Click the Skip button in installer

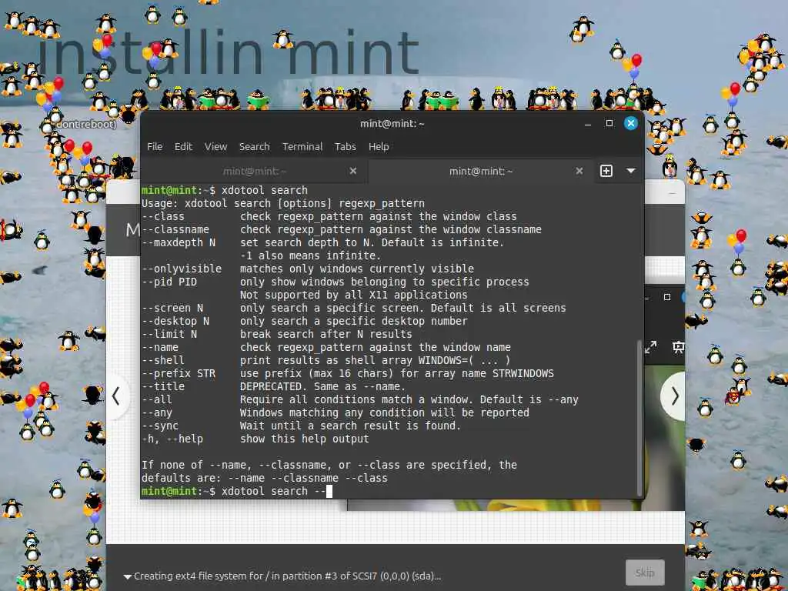tap(645, 573)
